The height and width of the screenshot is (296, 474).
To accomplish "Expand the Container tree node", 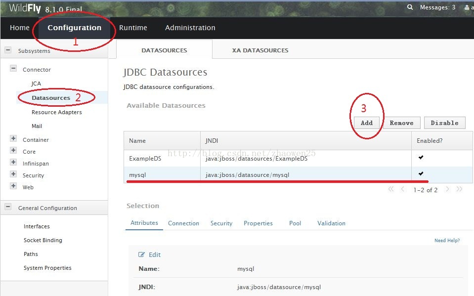I will tap(13, 138).
